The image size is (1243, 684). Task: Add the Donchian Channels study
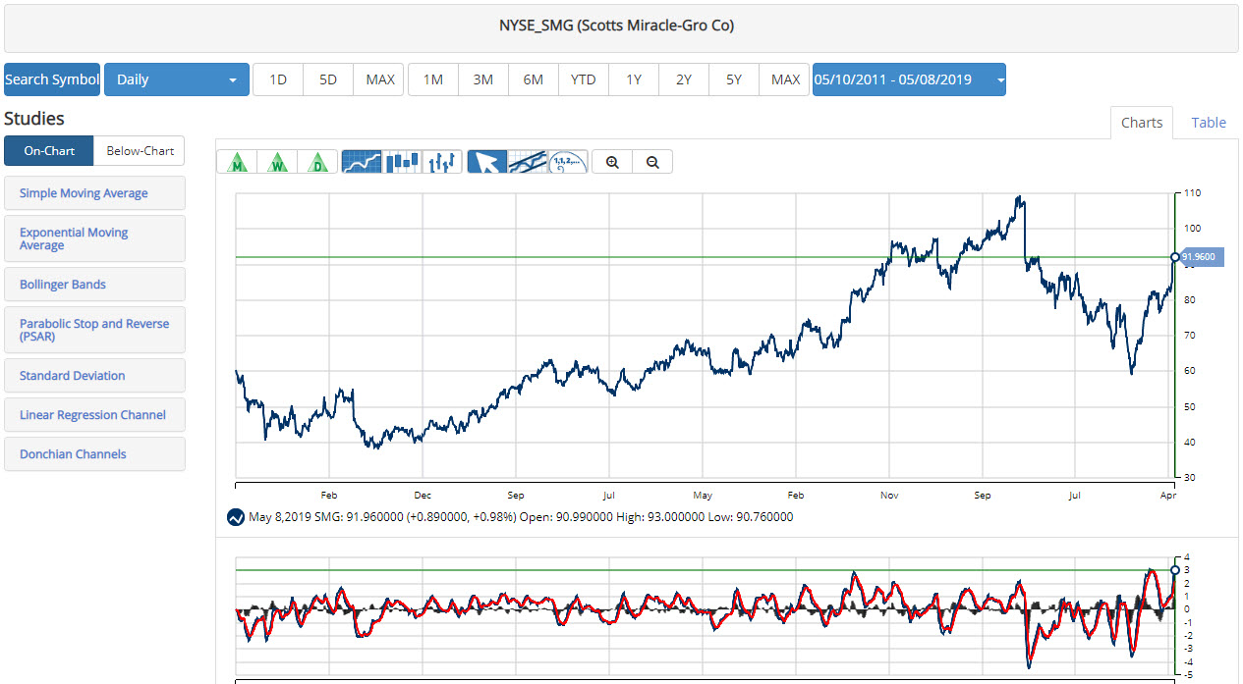coord(94,454)
